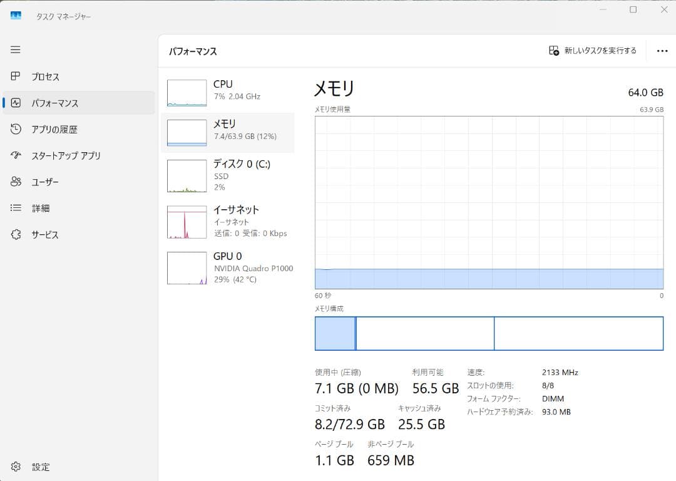Open the サービス services icon
Viewport: 676px width, 481px height.
click(x=16, y=234)
